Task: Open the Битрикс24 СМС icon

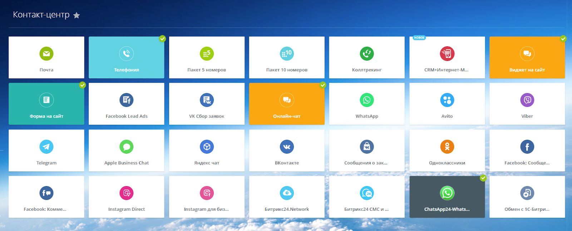Action: pos(367,193)
